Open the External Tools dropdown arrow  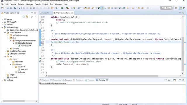(70, 8)
